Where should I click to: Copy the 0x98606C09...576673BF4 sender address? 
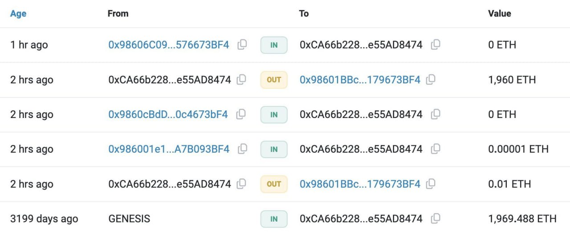click(x=242, y=45)
